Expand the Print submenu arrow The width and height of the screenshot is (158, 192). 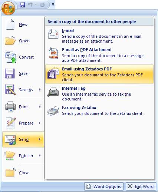40,106
